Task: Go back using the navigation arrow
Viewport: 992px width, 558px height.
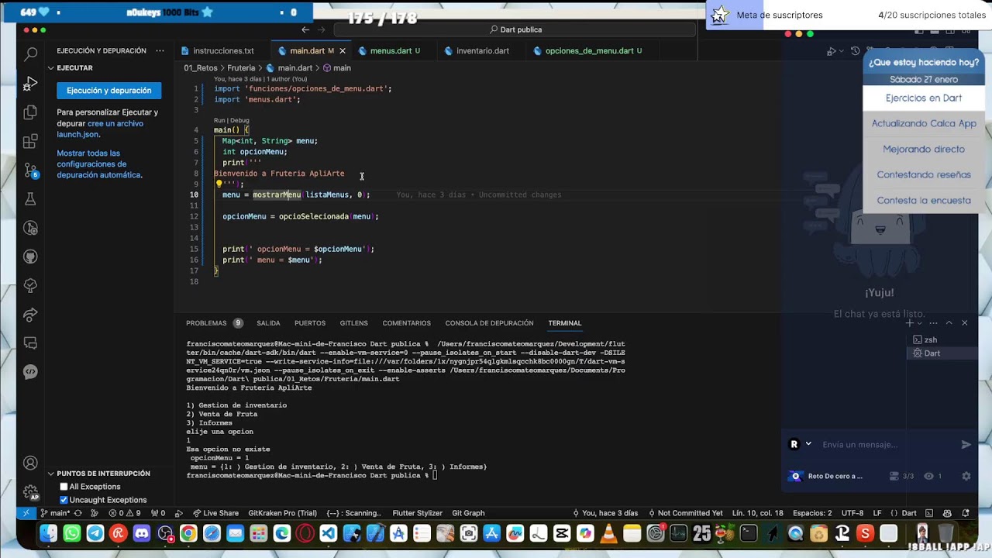Action: click(305, 29)
